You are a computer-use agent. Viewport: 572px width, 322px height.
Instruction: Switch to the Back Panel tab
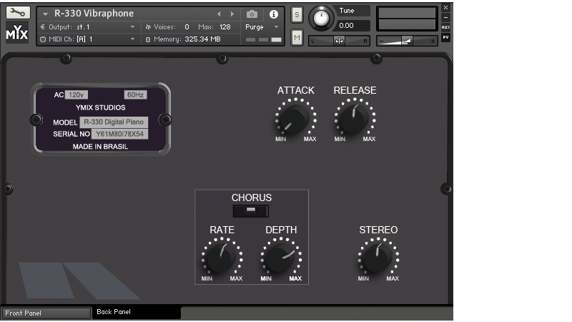point(136,312)
